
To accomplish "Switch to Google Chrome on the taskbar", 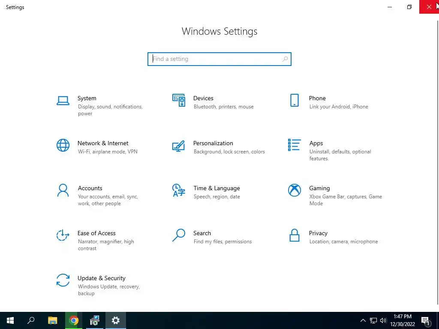I will (74, 320).
